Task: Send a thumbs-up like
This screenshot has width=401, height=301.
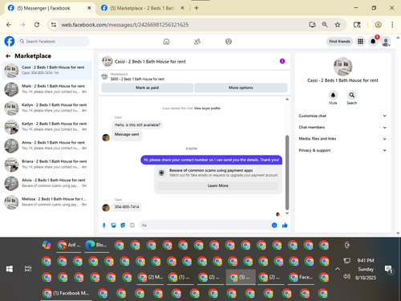Action: pos(285,226)
